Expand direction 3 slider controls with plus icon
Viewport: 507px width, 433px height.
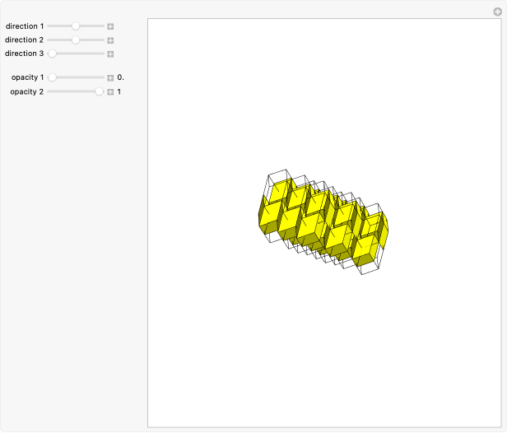tap(110, 54)
